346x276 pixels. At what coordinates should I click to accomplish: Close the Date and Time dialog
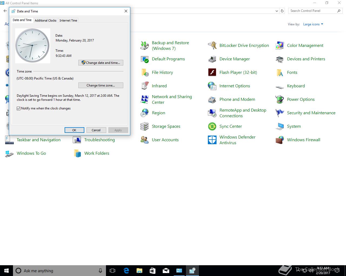126,11
